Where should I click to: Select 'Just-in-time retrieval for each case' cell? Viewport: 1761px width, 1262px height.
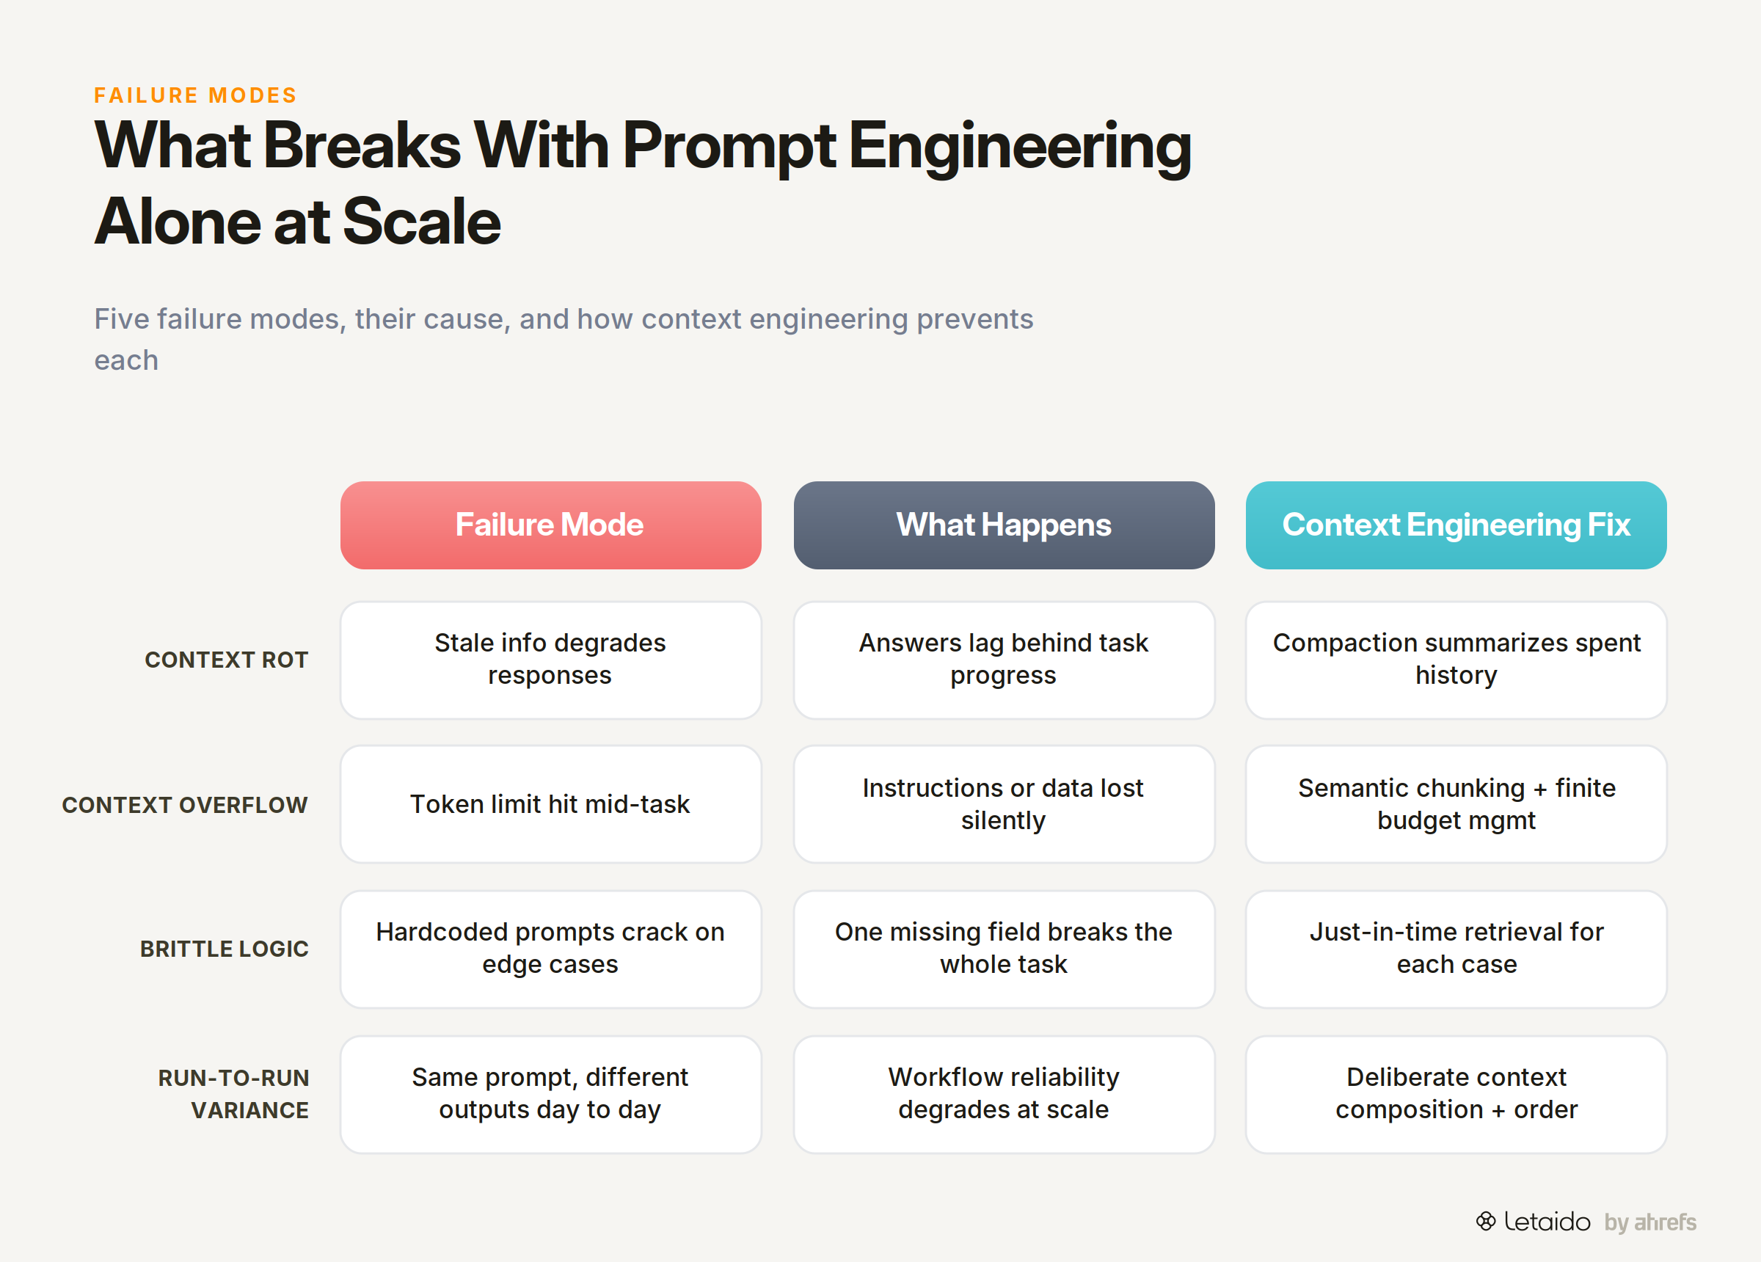click(1456, 949)
